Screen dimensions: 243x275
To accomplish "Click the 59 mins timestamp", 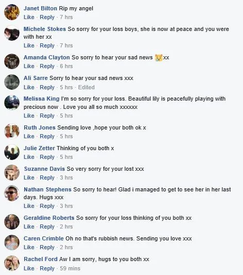I will click(x=70, y=268).
